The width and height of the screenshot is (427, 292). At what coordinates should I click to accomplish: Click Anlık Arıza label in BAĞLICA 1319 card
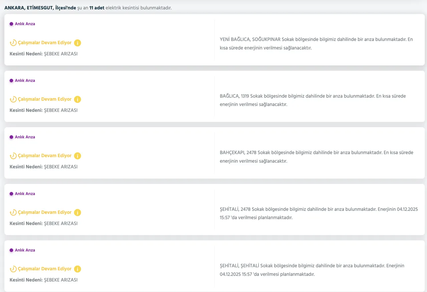(25, 80)
